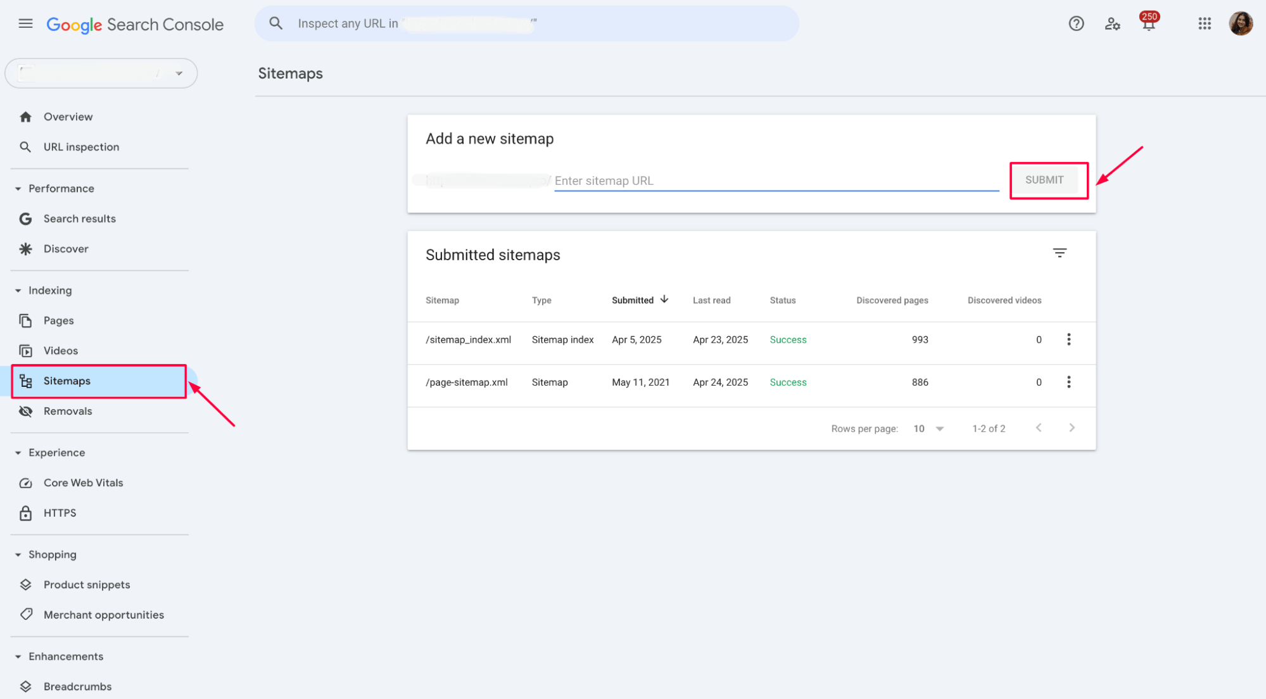Open filter icon in Submitted sitemaps
The height and width of the screenshot is (699, 1266).
(x=1060, y=253)
